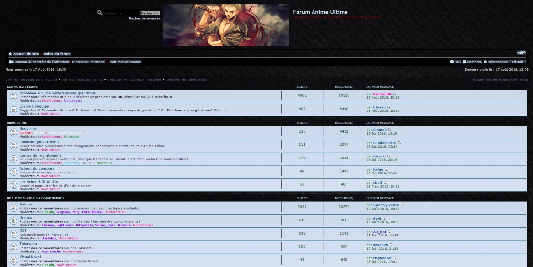The width and height of the screenshot is (533, 267).
Task: Click the search magnifier icon
Action: click(x=100, y=13)
